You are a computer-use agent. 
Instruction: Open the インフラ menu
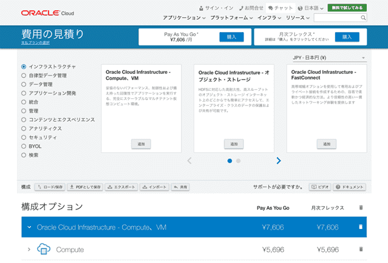tap(269, 18)
